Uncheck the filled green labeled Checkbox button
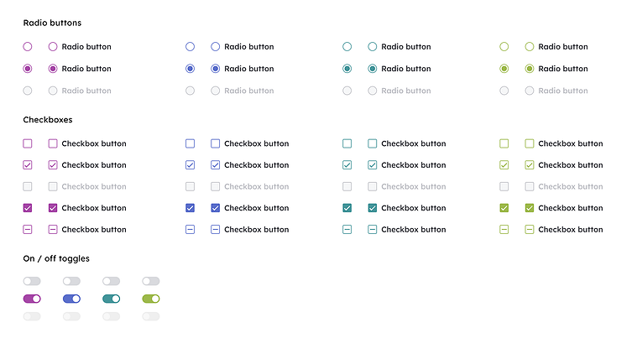The image size is (637, 338). (530, 208)
